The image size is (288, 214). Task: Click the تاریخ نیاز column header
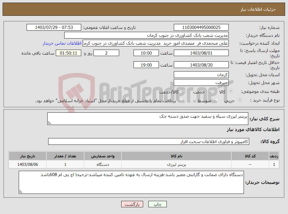tap(27, 156)
